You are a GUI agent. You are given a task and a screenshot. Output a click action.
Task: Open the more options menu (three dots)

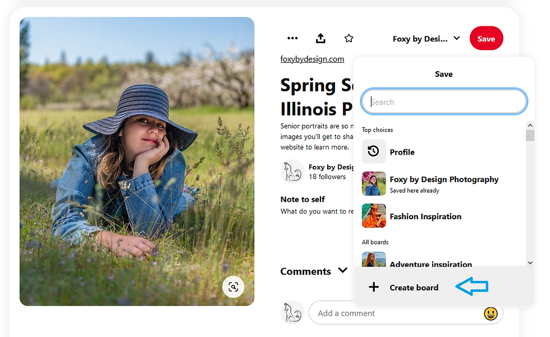tap(292, 38)
